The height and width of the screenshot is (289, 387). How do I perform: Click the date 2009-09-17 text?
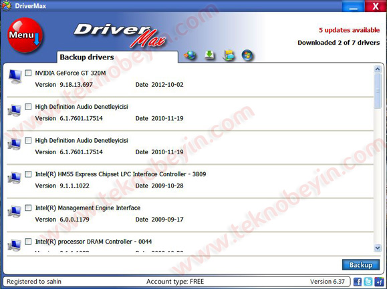coord(167,220)
